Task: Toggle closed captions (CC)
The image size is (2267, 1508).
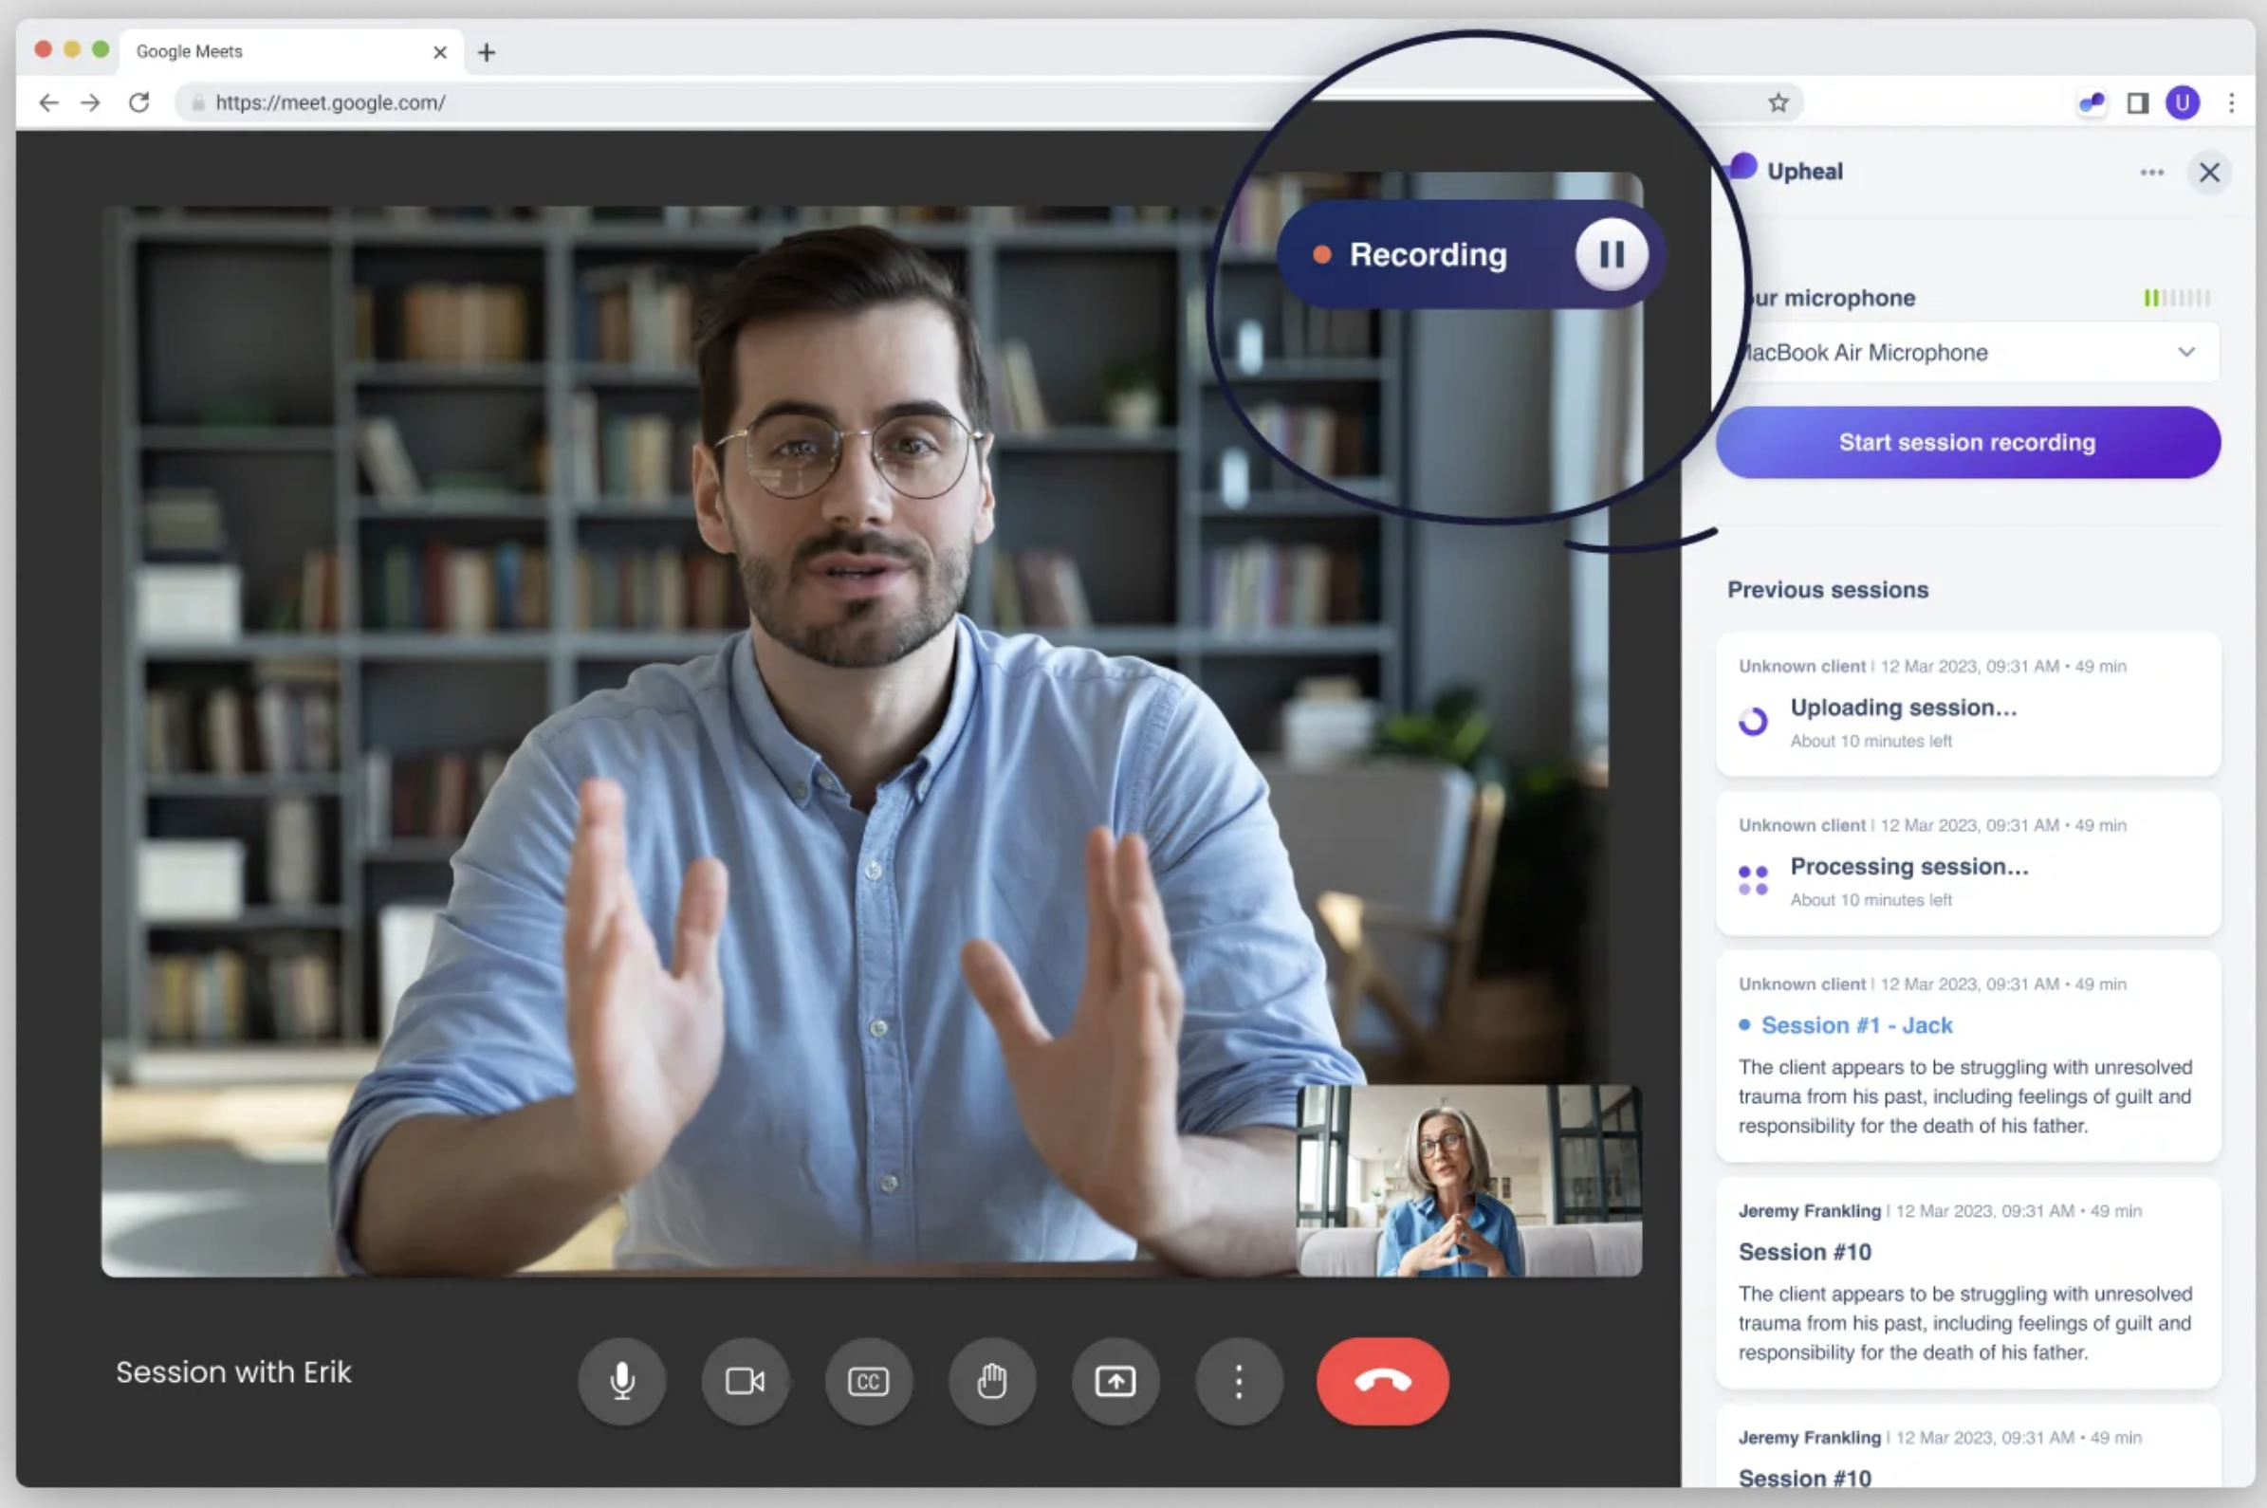Action: pos(868,1381)
